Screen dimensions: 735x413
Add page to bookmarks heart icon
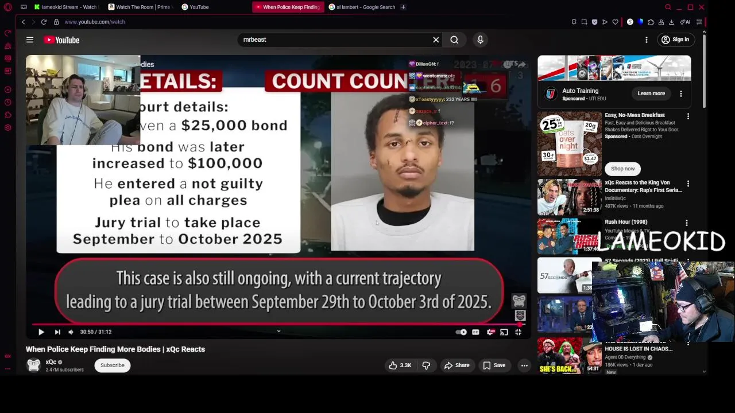[x=615, y=22]
